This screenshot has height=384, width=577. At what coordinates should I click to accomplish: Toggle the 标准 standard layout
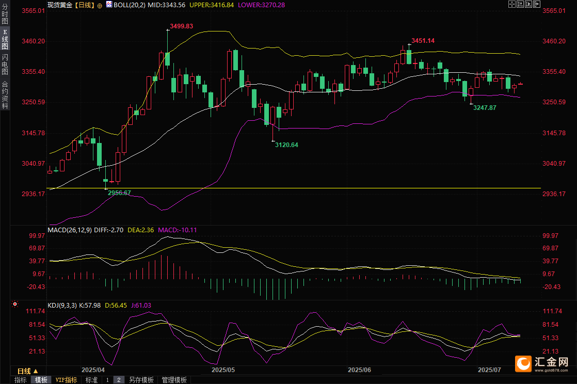(x=91, y=380)
